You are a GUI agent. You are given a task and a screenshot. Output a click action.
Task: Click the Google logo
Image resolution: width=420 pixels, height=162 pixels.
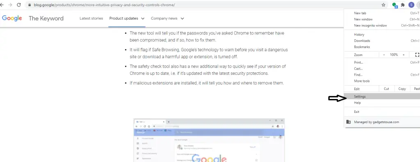pyautogui.click(x=12, y=18)
